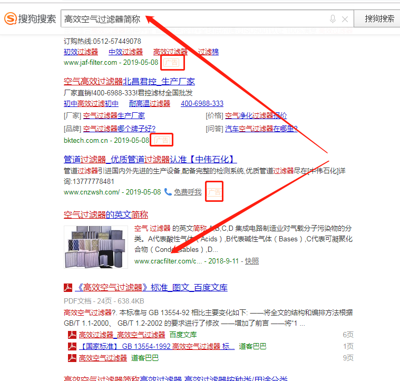Click the www.jaf-filter.com URL text
The width and height of the screenshot is (400, 381).
90,63
